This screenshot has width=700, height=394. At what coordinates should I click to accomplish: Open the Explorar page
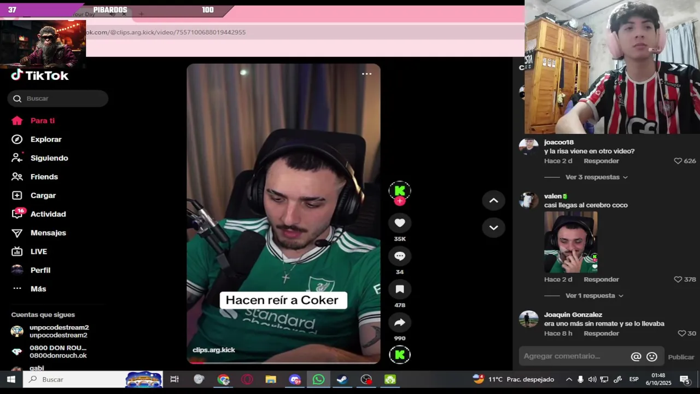pos(46,140)
